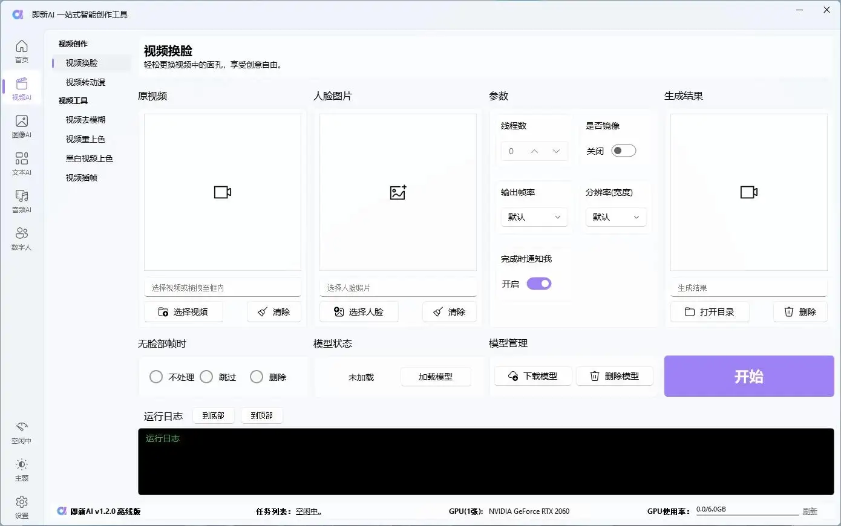Viewport: 841px width, 526px height.
Task: Click the camera placeholder in 原视频 panel
Action: (x=222, y=192)
